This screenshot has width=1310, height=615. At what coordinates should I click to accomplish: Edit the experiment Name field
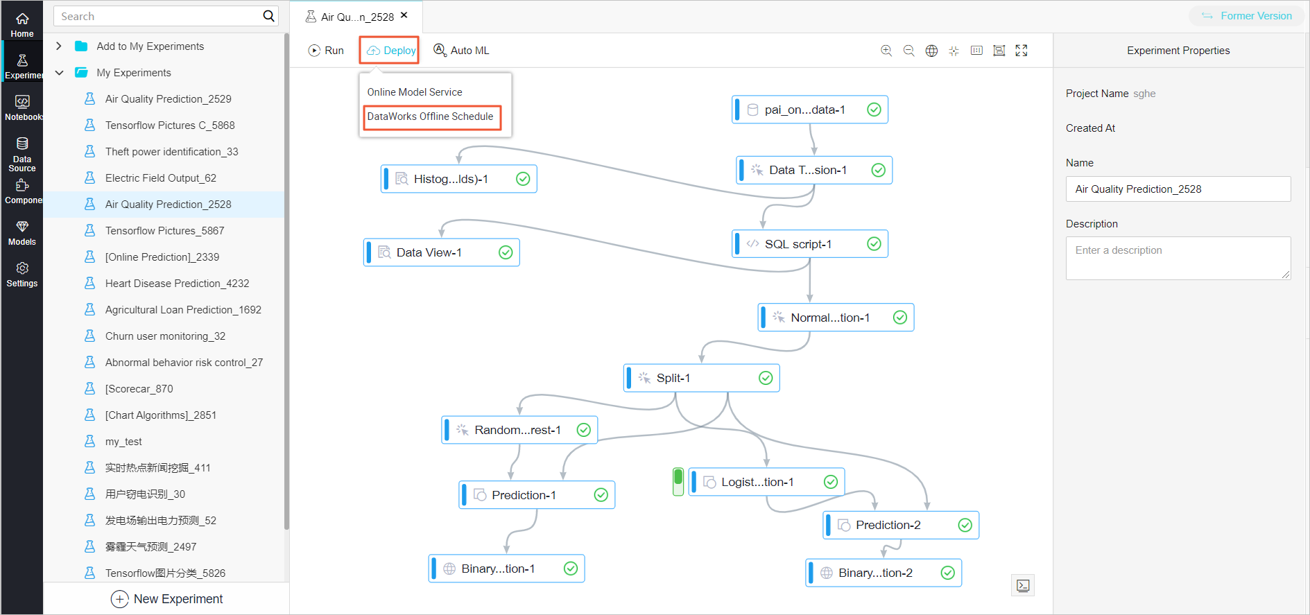pos(1178,189)
